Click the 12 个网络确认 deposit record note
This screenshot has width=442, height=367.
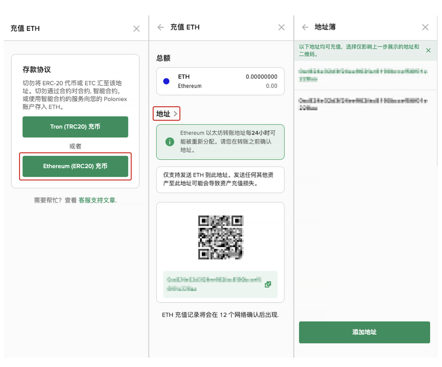[x=220, y=315]
